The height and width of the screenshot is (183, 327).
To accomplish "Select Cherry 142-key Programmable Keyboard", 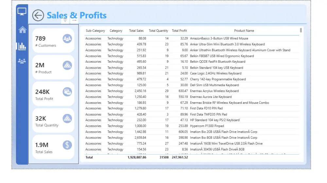I will coord(192,79).
